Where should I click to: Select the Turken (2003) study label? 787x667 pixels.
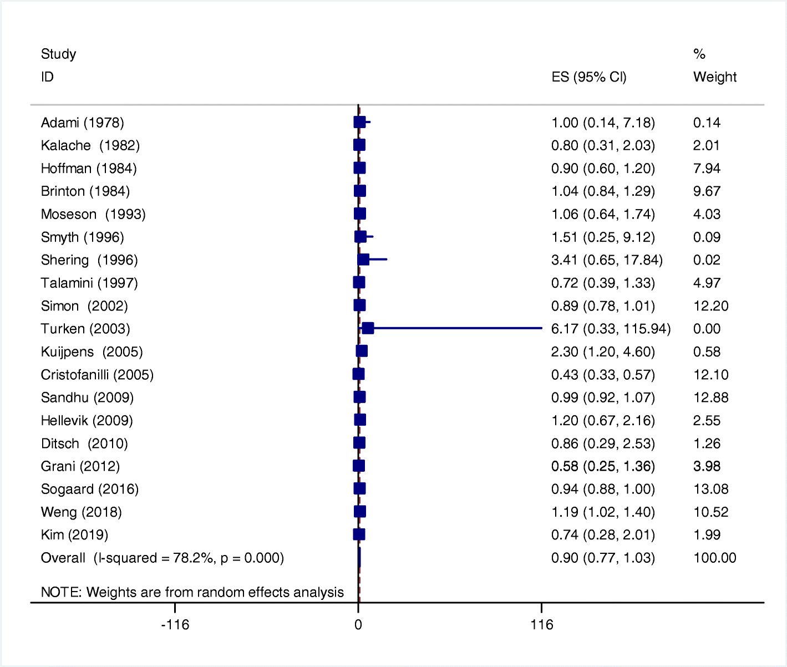[85, 329]
